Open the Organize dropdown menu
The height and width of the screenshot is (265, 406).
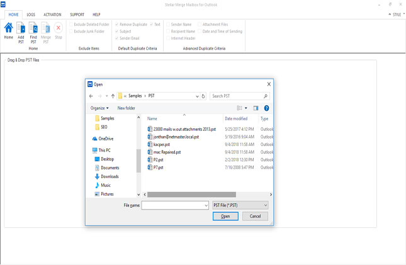tap(99, 108)
